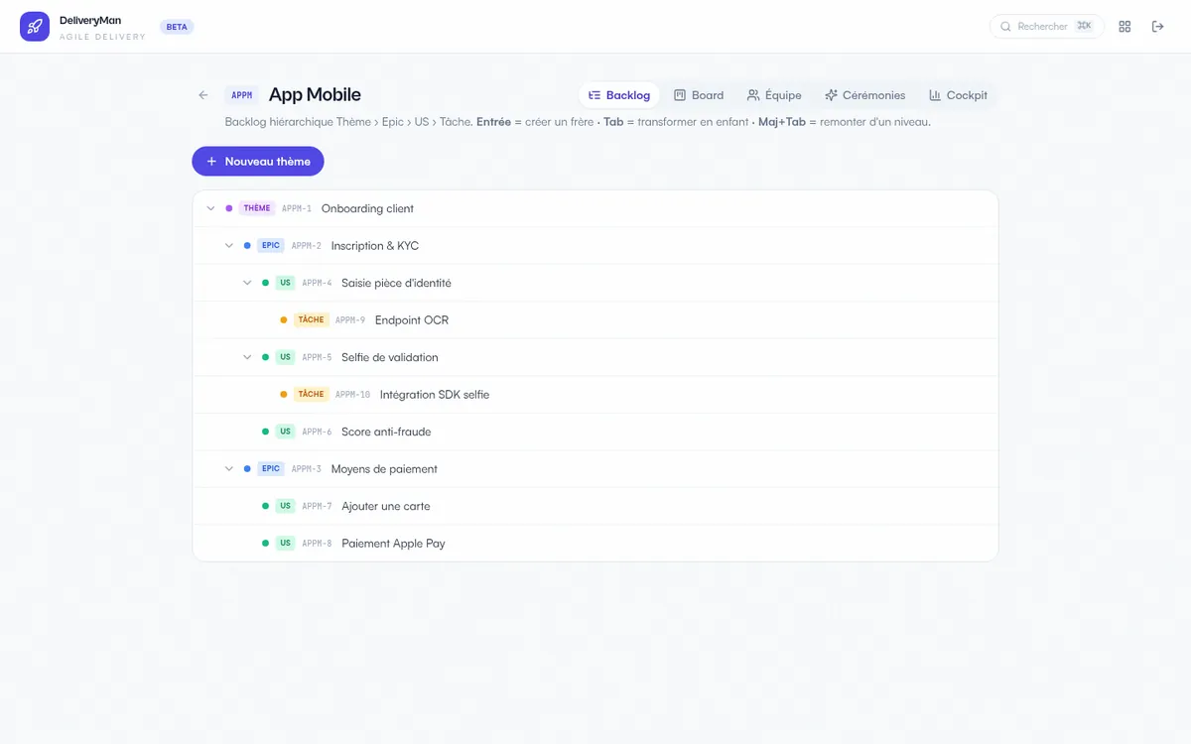Click the US badge on APPM-8 row
Screen dimensions: 1191x744
click(286, 544)
